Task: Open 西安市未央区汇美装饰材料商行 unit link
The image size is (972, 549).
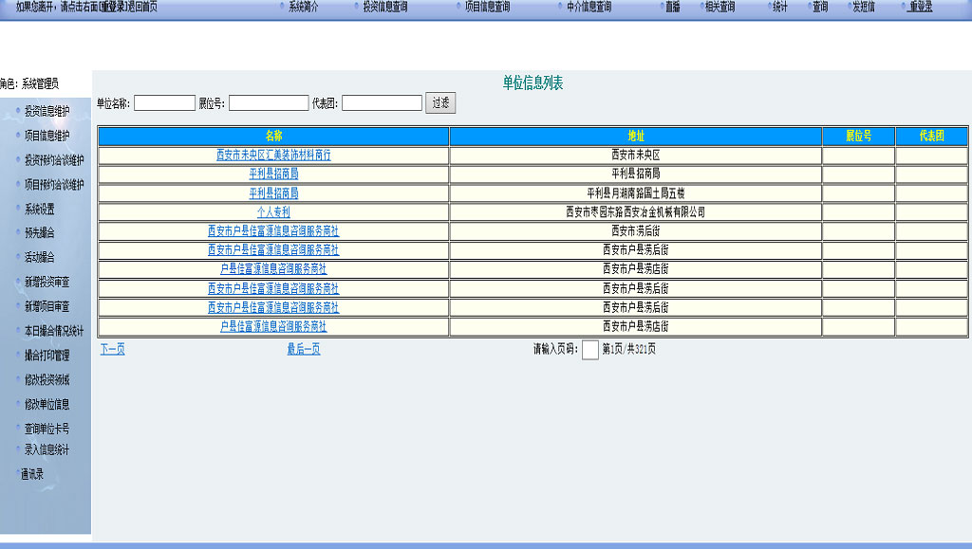Action: pyautogui.click(x=273, y=155)
